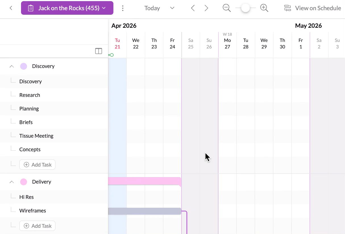Open the three-dot more options menu
Image resolution: width=345 pixels, height=234 pixels.
pyautogui.click(x=123, y=8)
